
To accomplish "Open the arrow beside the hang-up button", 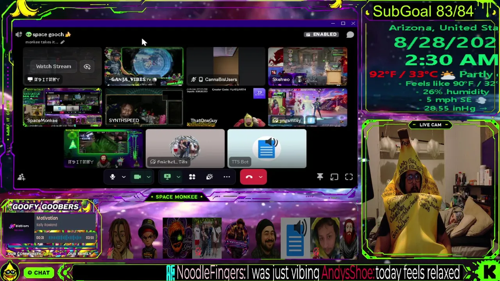I will click(x=261, y=177).
